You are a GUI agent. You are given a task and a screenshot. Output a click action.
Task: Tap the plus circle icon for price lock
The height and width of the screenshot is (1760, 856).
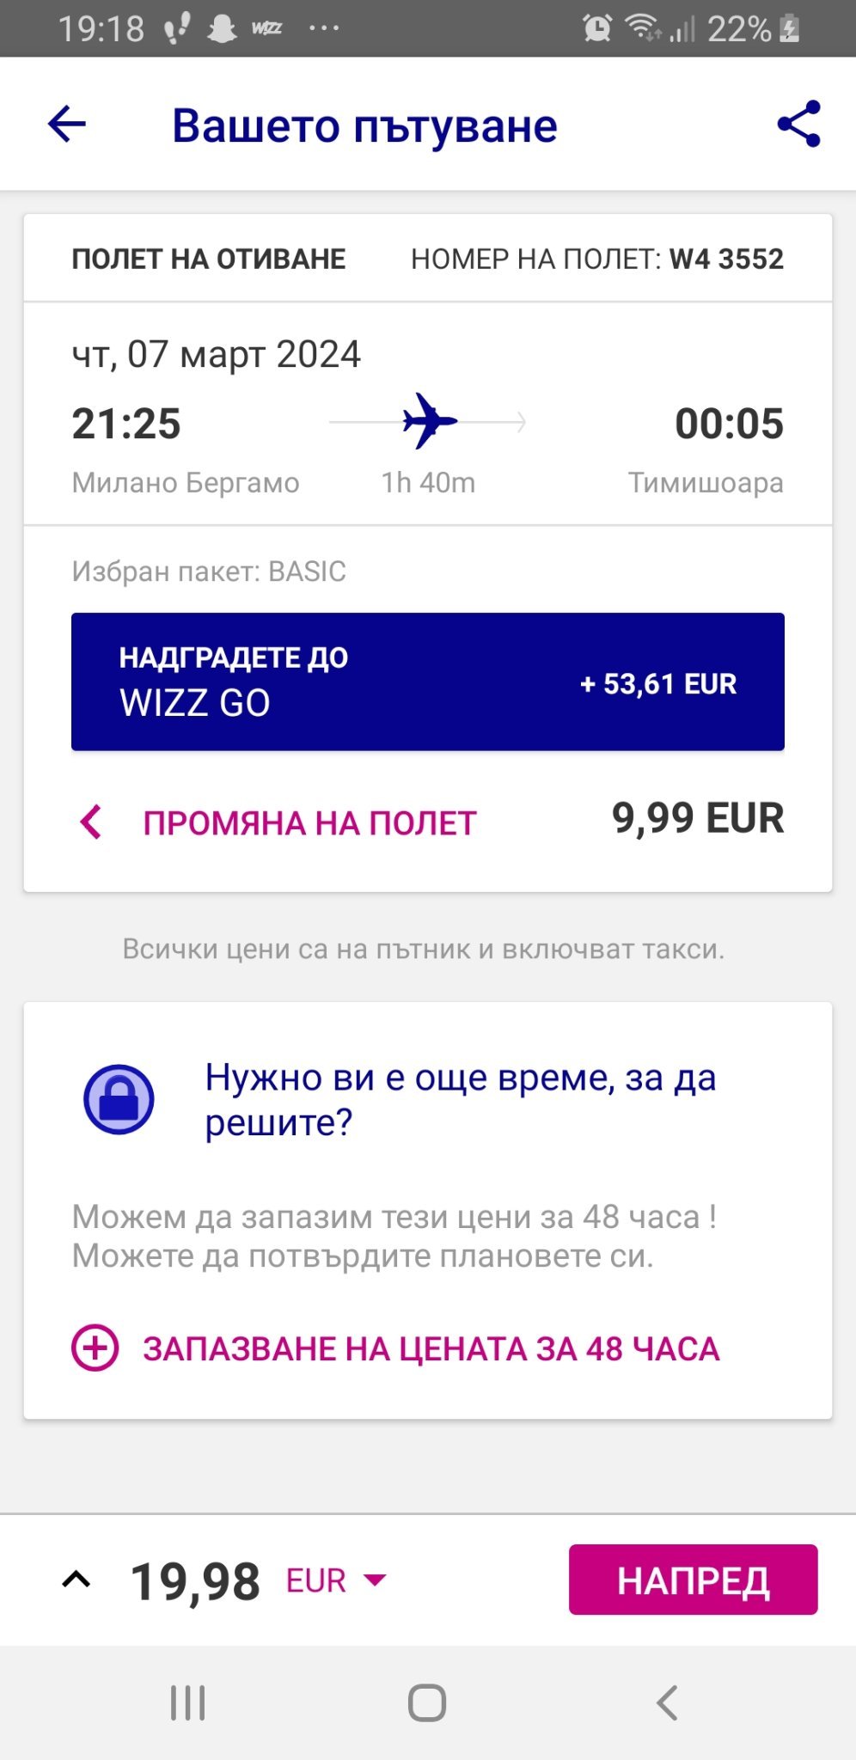click(x=95, y=1347)
